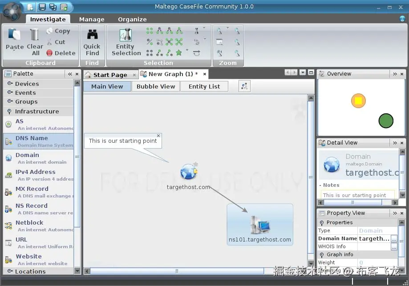The width and height of the screenshot is (409, 286).
Task: Close the Detail View panel
Action: coord(402,143)
